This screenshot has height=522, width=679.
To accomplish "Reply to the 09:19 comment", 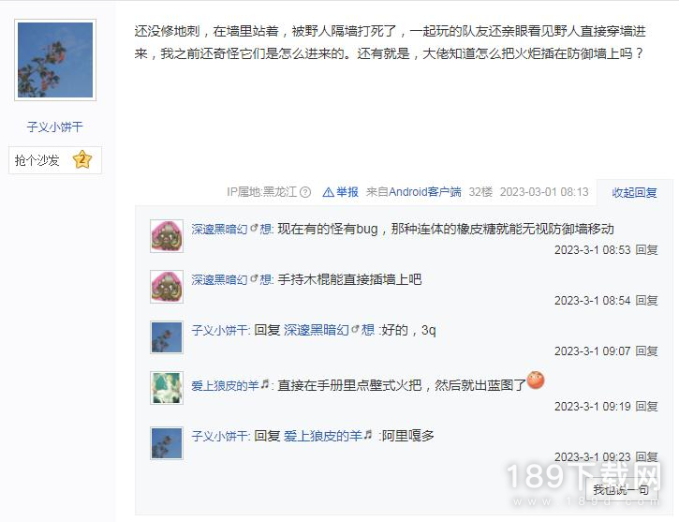I will 646,407.
